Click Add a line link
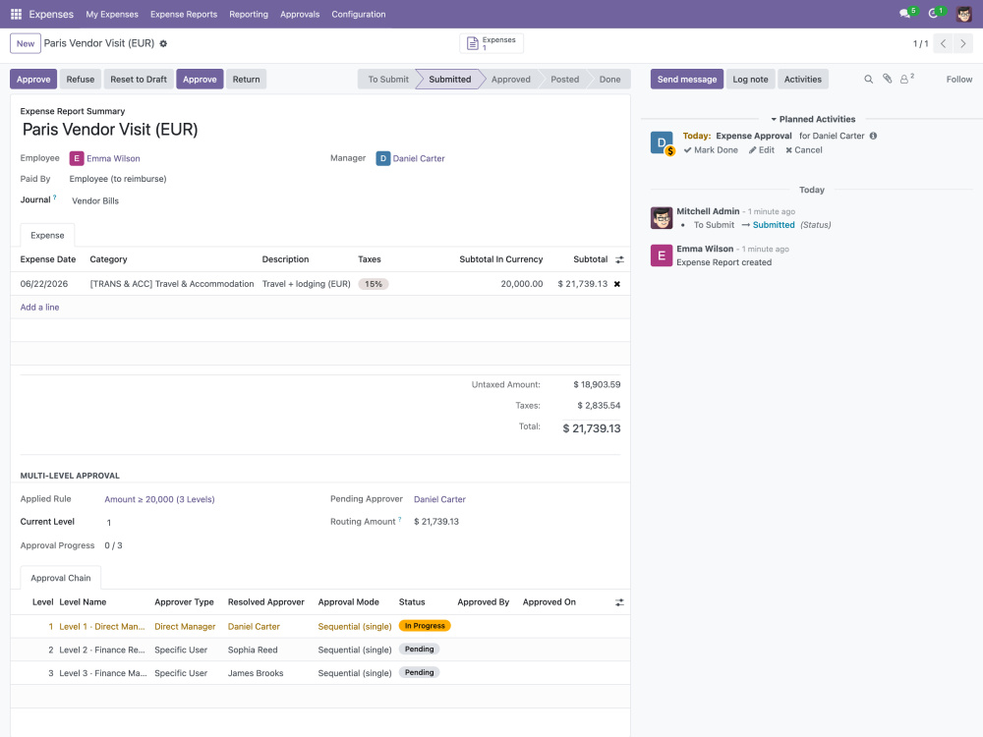The image size is (983, 737). click(39, 307)
